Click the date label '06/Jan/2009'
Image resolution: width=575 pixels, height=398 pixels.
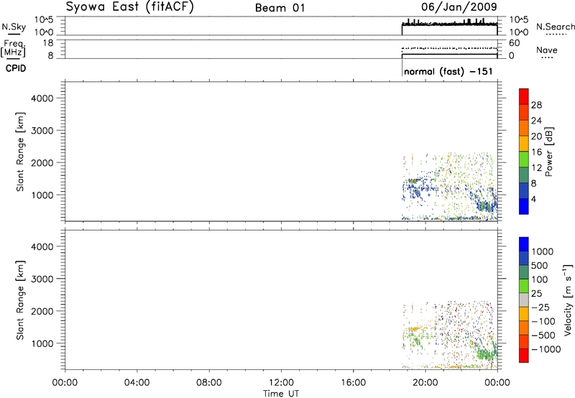point(459,6)
